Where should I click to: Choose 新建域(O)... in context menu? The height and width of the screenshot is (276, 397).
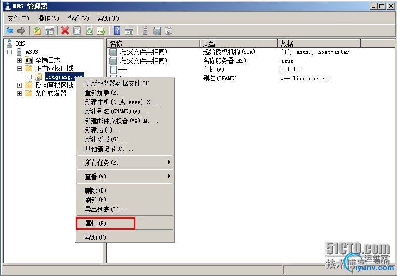point(125,130)
